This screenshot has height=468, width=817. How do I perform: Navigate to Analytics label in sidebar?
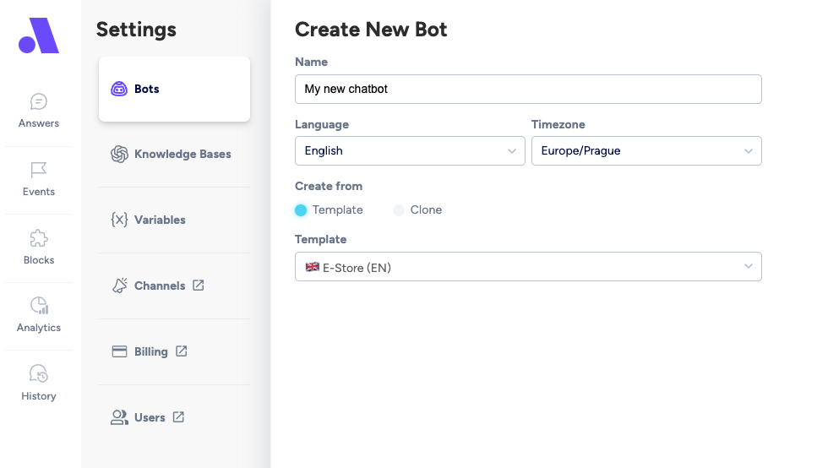pyautogui.click(x=39, y=328)
